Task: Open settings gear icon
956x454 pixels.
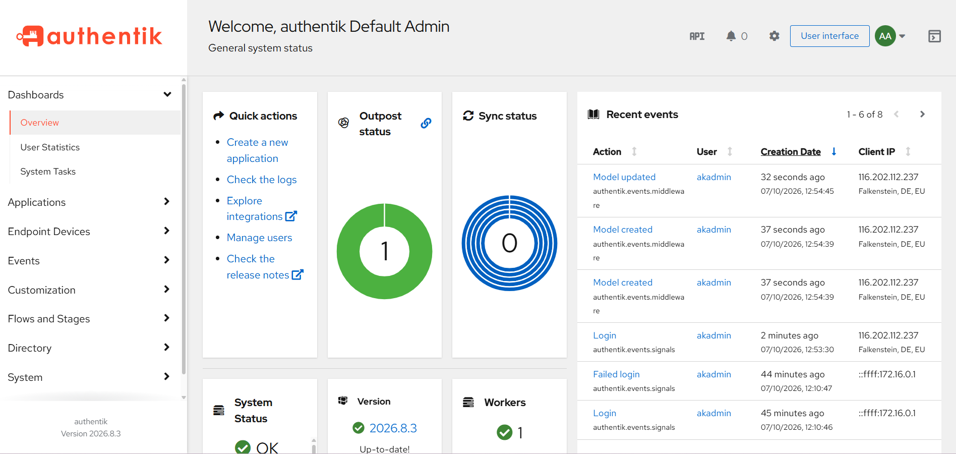Action: coord(774,36)
